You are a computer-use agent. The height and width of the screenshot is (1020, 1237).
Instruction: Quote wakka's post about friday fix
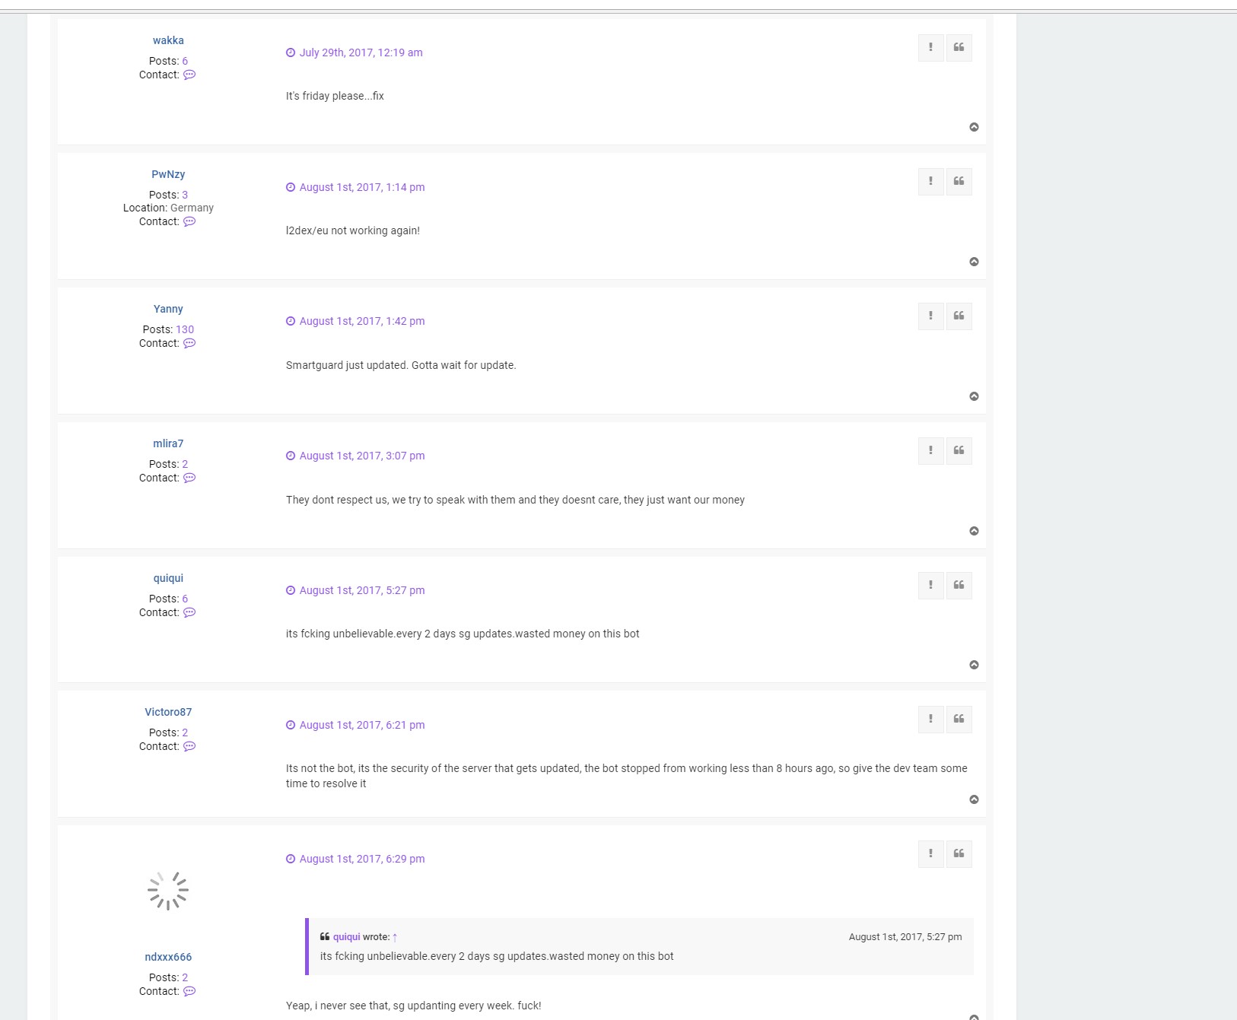pos(959,47)
